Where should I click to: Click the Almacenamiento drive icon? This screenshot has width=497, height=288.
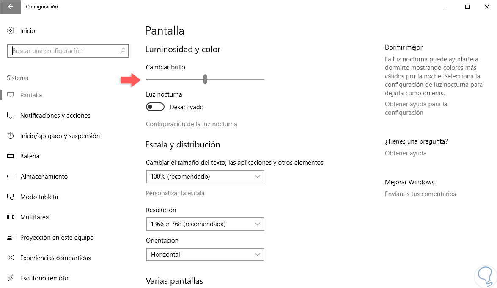[11, 177]
